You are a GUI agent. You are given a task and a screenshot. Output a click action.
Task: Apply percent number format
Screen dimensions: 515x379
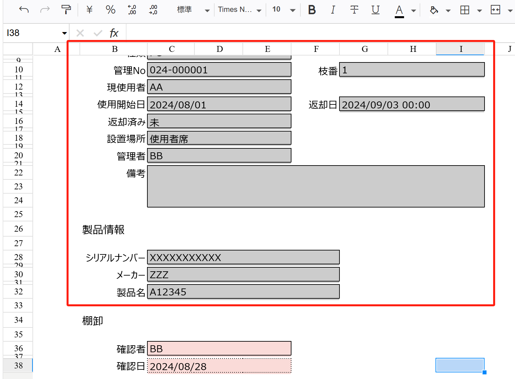(110, 10)
